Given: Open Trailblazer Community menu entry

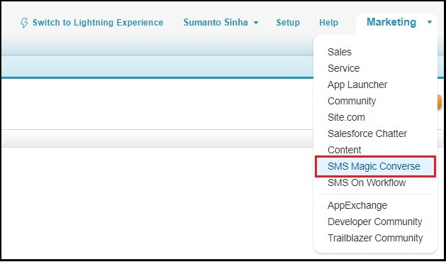Looking at the screenshot, I should click(375, 238).
